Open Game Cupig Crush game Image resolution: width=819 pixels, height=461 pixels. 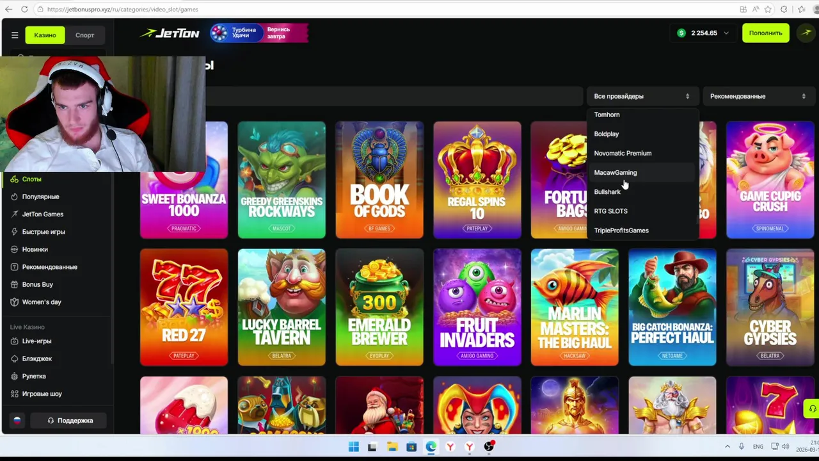(770, 180)
